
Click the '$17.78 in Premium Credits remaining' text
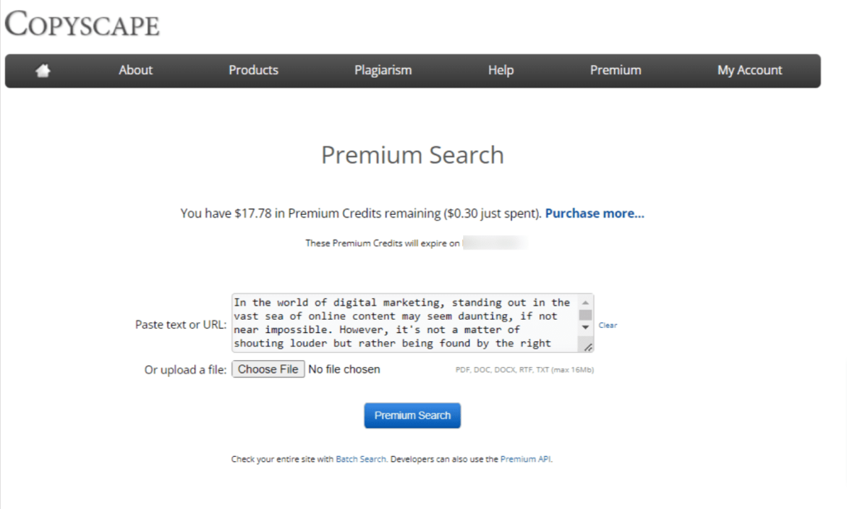tap(338, 213)
